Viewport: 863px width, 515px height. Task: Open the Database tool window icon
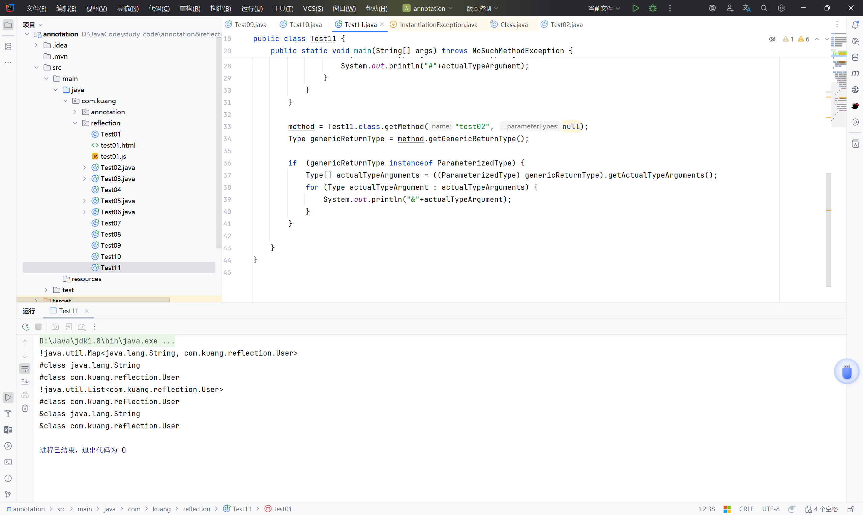pyautogui.click(x=855, y=57)
